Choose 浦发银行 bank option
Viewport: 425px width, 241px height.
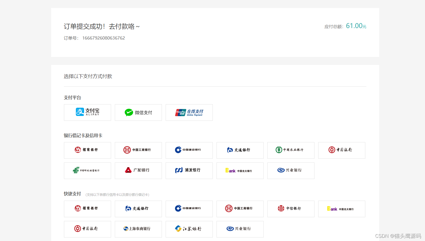coord(189,171)
